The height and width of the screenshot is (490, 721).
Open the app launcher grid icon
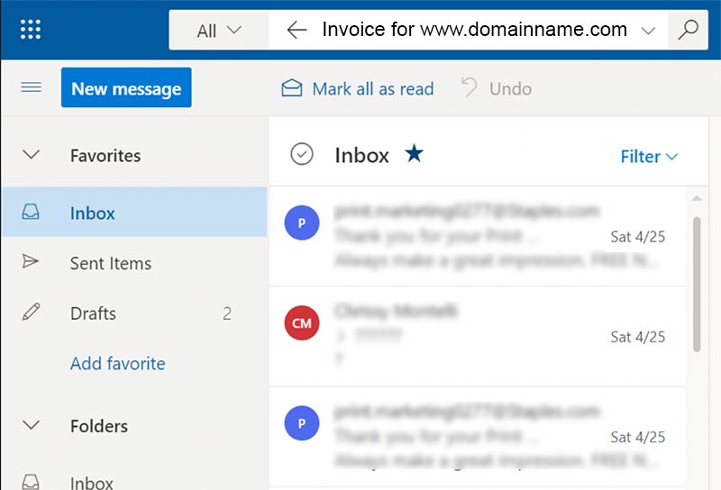[x=31, y=30]
